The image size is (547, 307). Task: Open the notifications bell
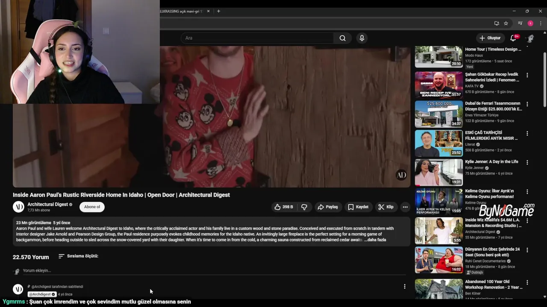tap(513, 38)
